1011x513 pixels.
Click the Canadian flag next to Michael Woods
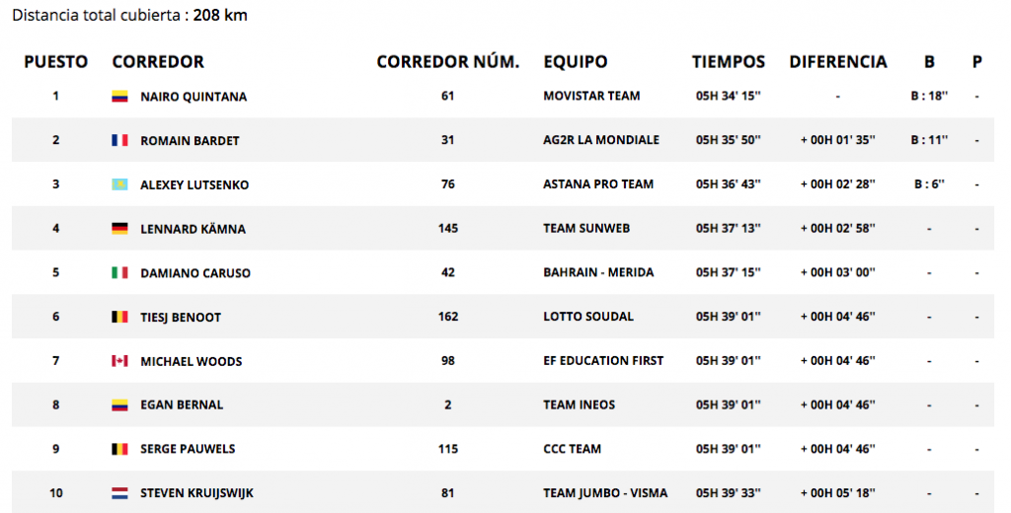[x=119, y=361]
